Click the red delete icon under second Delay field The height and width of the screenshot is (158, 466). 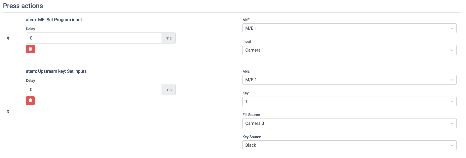(30, 101)
